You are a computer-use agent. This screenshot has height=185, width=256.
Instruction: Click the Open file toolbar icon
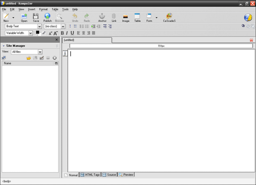[x=24, y=18]
